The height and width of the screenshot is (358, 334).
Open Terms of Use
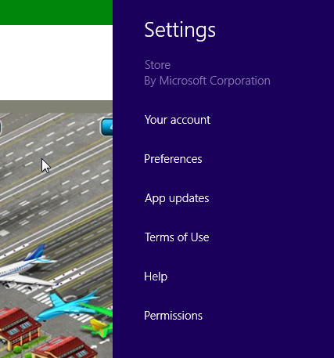tap(177, 237)
